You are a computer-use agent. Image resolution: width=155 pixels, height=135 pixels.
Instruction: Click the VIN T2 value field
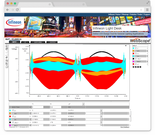(56, 119)
